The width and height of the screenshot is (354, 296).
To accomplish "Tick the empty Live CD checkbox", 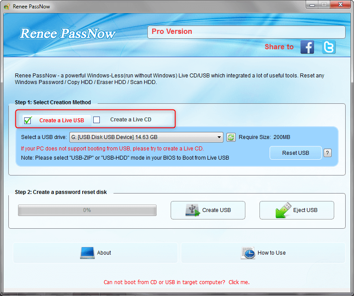I will 97,120.
